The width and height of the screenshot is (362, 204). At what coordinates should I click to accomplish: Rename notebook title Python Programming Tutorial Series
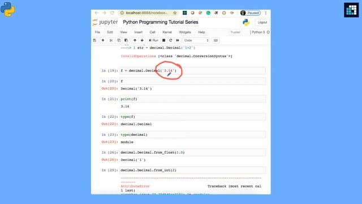161,22
